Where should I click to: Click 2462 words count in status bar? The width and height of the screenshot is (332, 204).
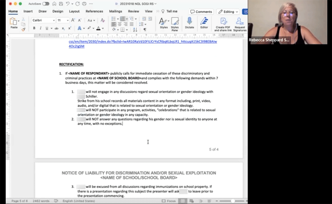click(x=41, y=201)
